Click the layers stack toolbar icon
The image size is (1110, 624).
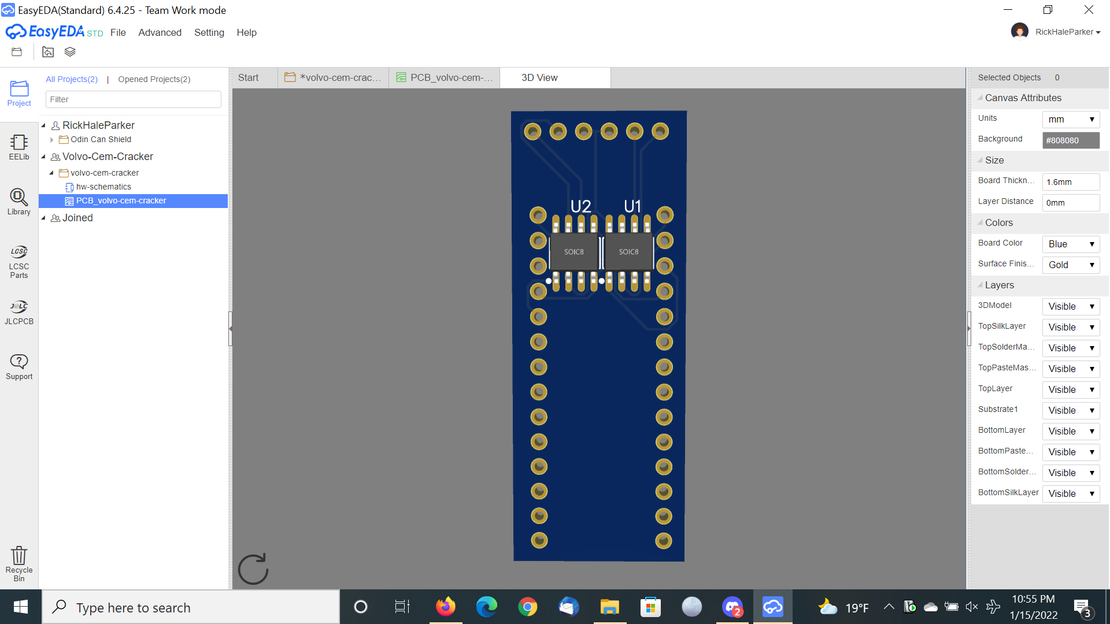(70, 52)
